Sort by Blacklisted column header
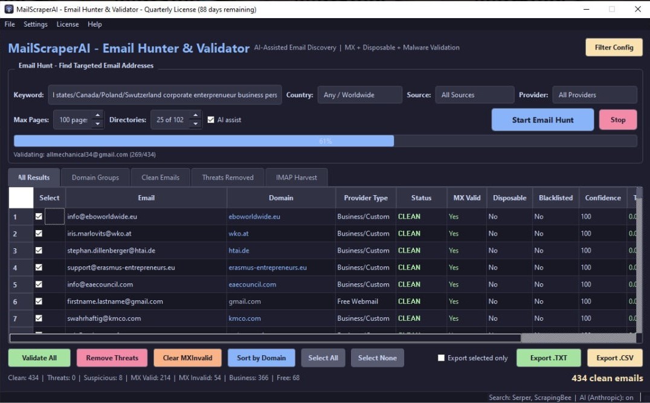650x403 pixels. coord(556,198)
